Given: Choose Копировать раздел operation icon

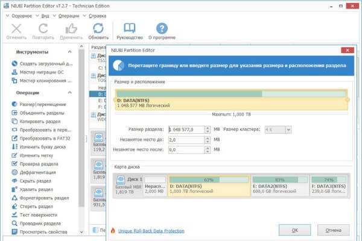Looking at the screenshot, I should [x=14, y=121].
